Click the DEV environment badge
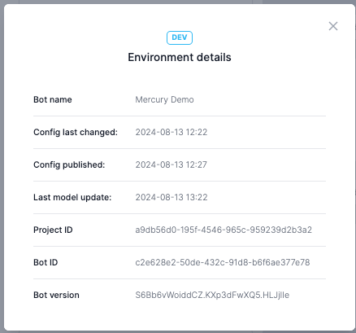The height and width of the screenshot is (333, 356). pyautogui.click(x=180, y=37)
